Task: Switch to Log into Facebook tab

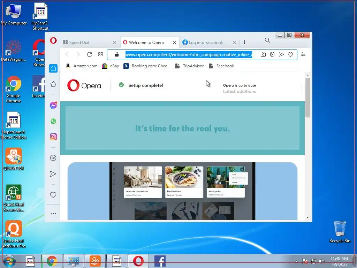Action: pos(206,42)
